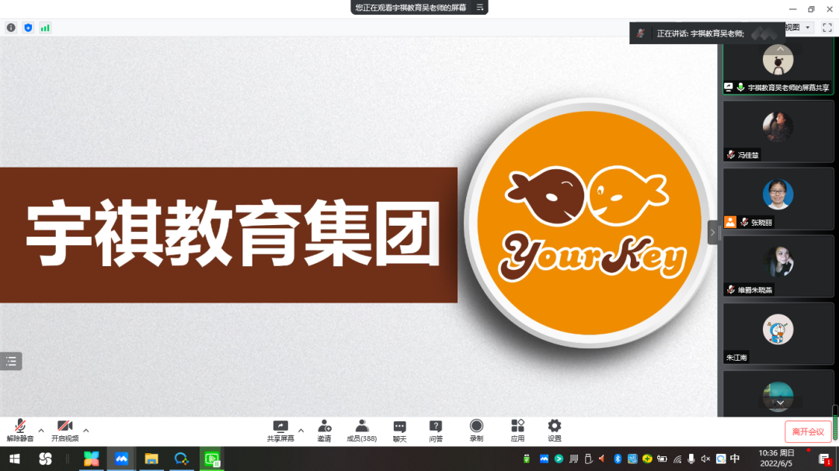Image resolution: width=839 pixels, height=471 pixels.
Task: Enter fullscreen mode with the corner icon
Action: coord(827,26)
